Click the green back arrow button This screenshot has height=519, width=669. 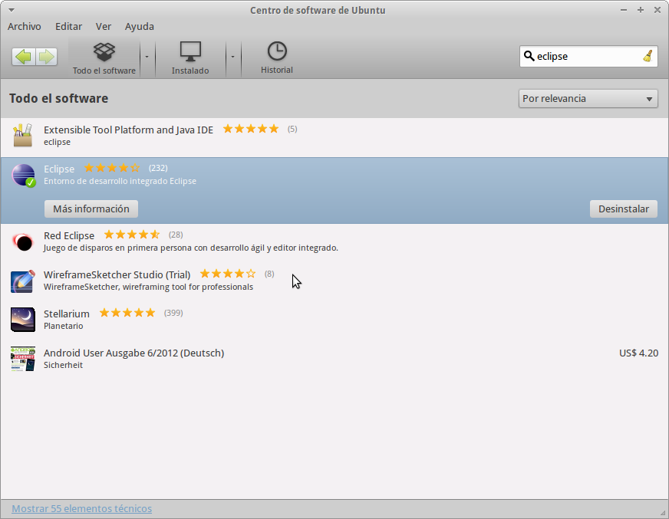pyautogui.click(x=24, y=57)
